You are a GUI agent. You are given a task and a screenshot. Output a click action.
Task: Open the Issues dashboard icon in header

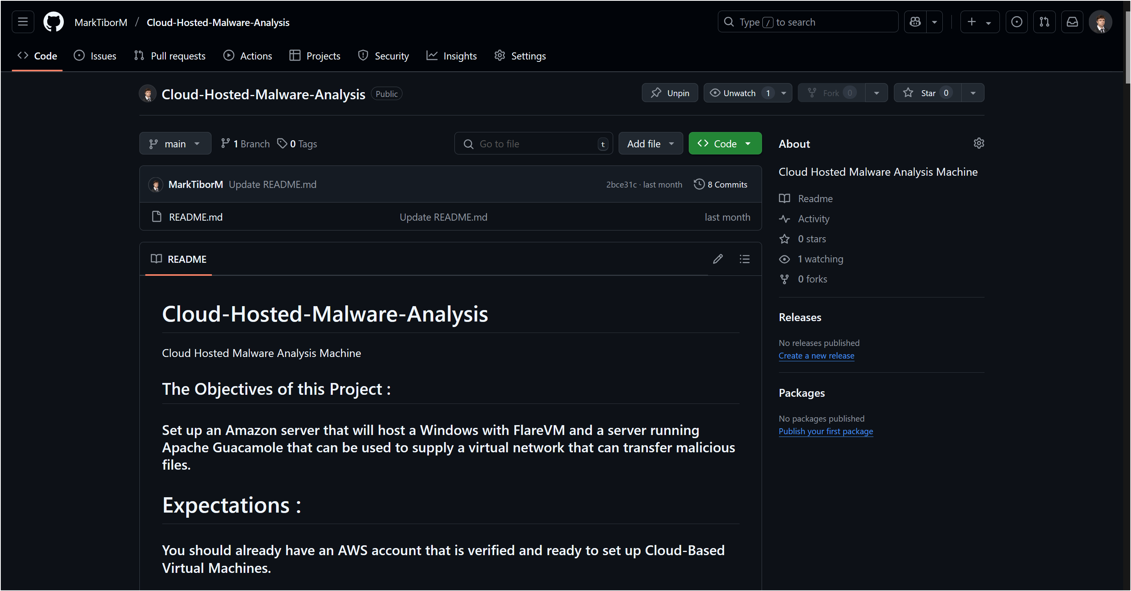pyautogui.click(x=1017, y=22)
